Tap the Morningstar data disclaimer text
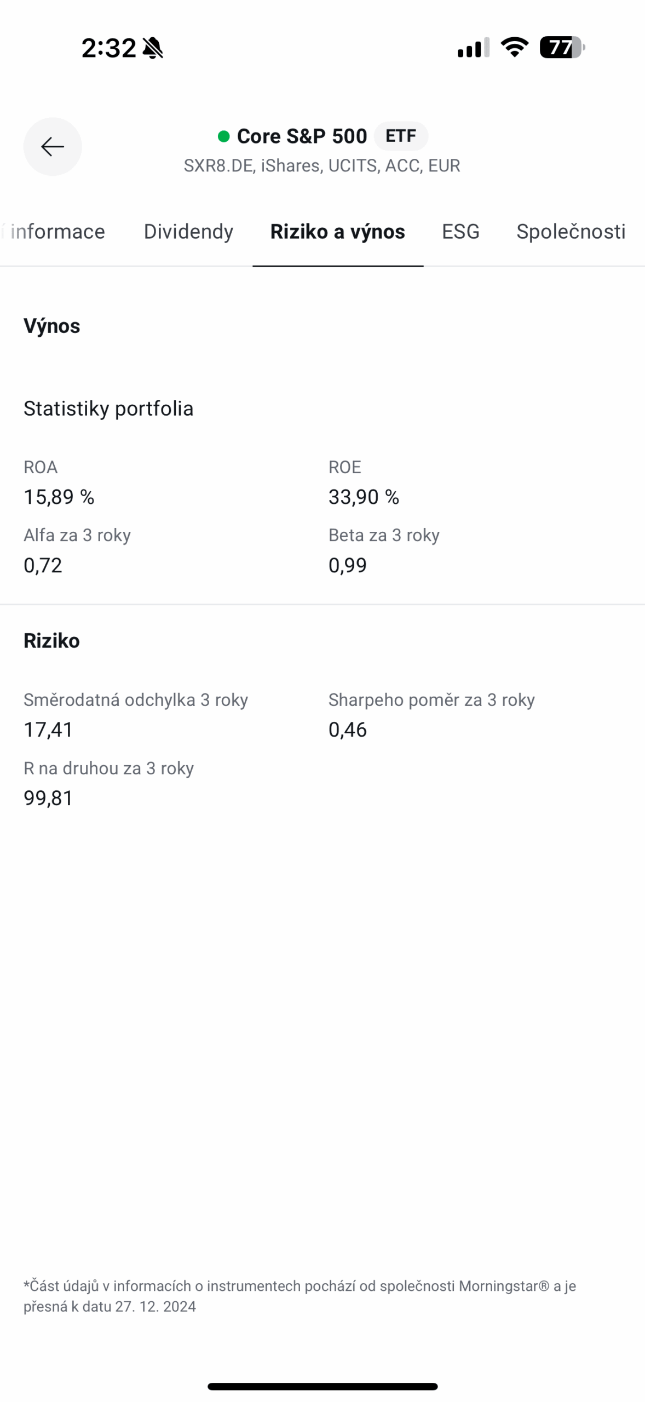Viewport: 645px width, 1402px height. coord(300,1296)
